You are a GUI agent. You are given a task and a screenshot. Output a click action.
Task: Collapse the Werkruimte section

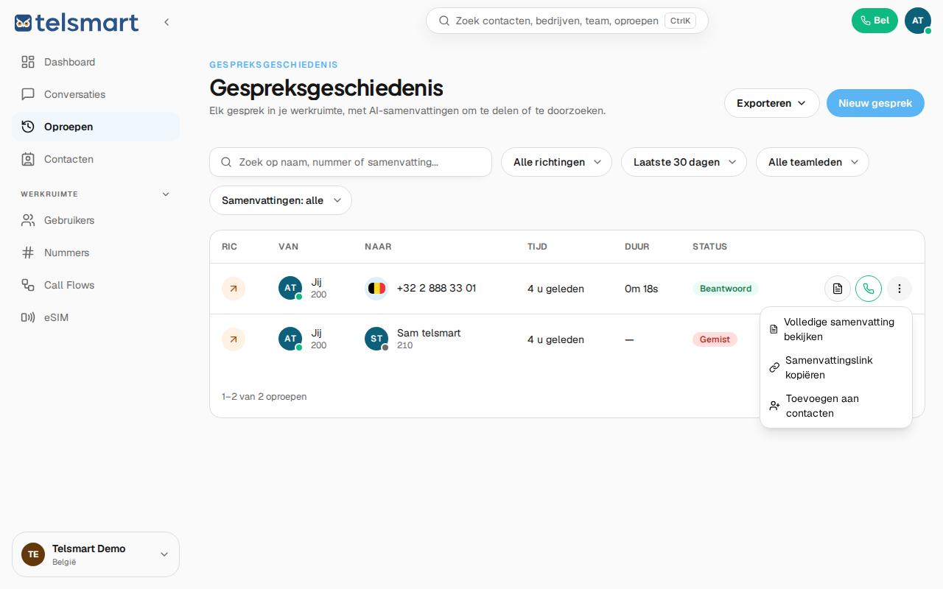(166, 194)
